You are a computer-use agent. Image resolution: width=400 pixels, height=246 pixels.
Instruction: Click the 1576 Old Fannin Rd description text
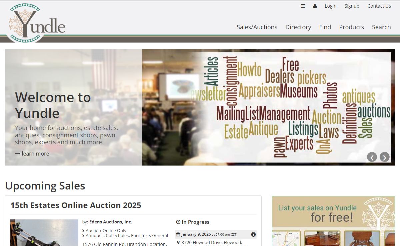pyautogui.click(x=124, y=244)
